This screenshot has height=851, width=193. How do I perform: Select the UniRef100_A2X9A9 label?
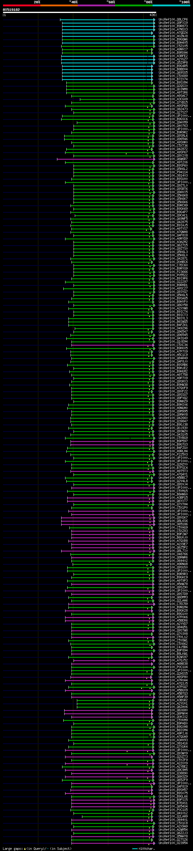click(x=173, y=827)
